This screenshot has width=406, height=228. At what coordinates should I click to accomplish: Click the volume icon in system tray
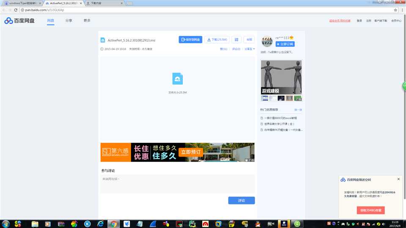click(x=384, y=224)
